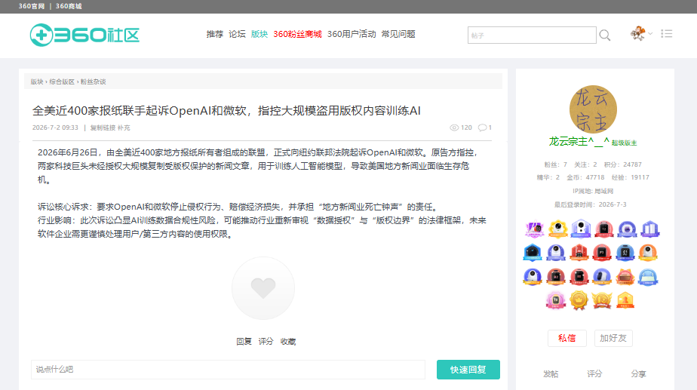The height and width of the screenshot is (390, 697).
Task: Click the 私信 button
Action: click(567, 338)
